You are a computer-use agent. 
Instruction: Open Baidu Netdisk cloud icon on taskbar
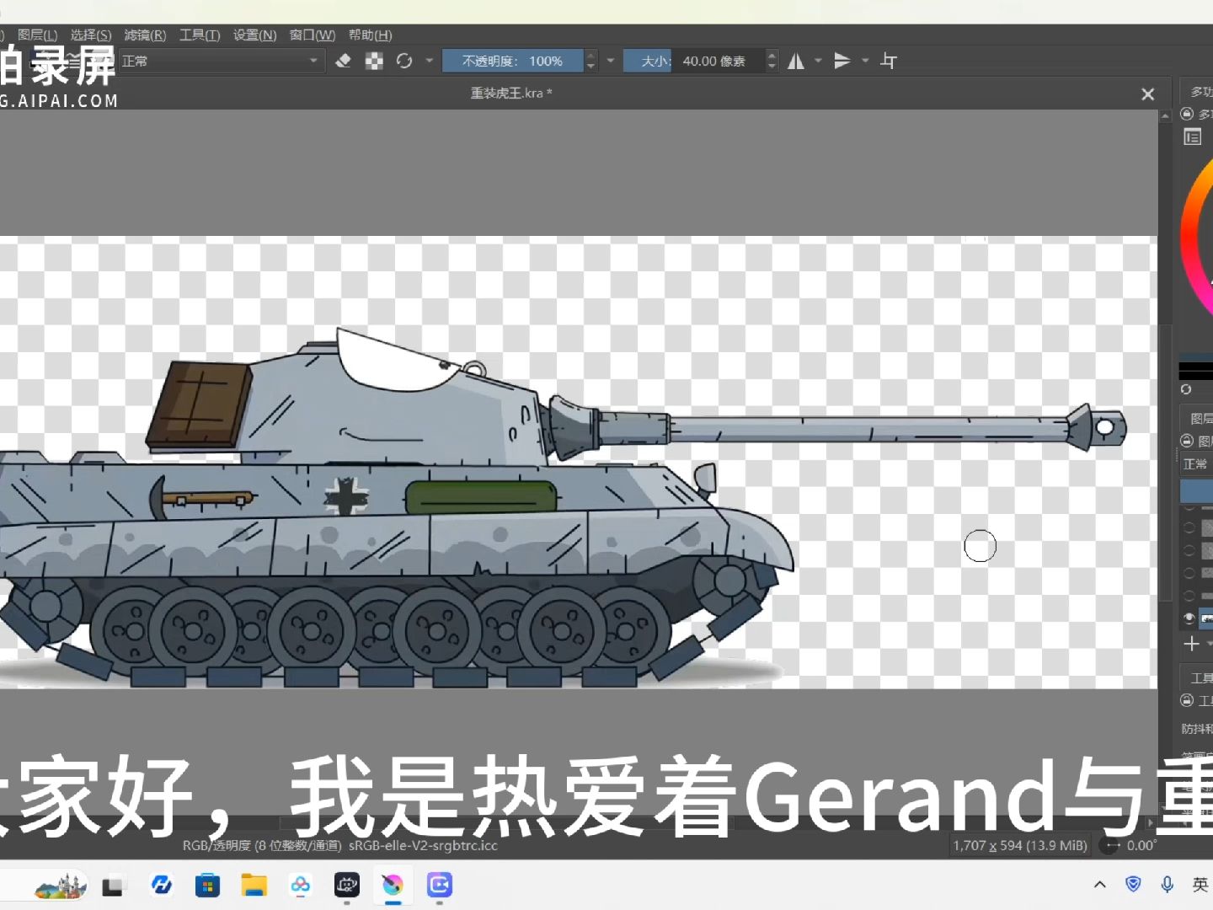300,885
